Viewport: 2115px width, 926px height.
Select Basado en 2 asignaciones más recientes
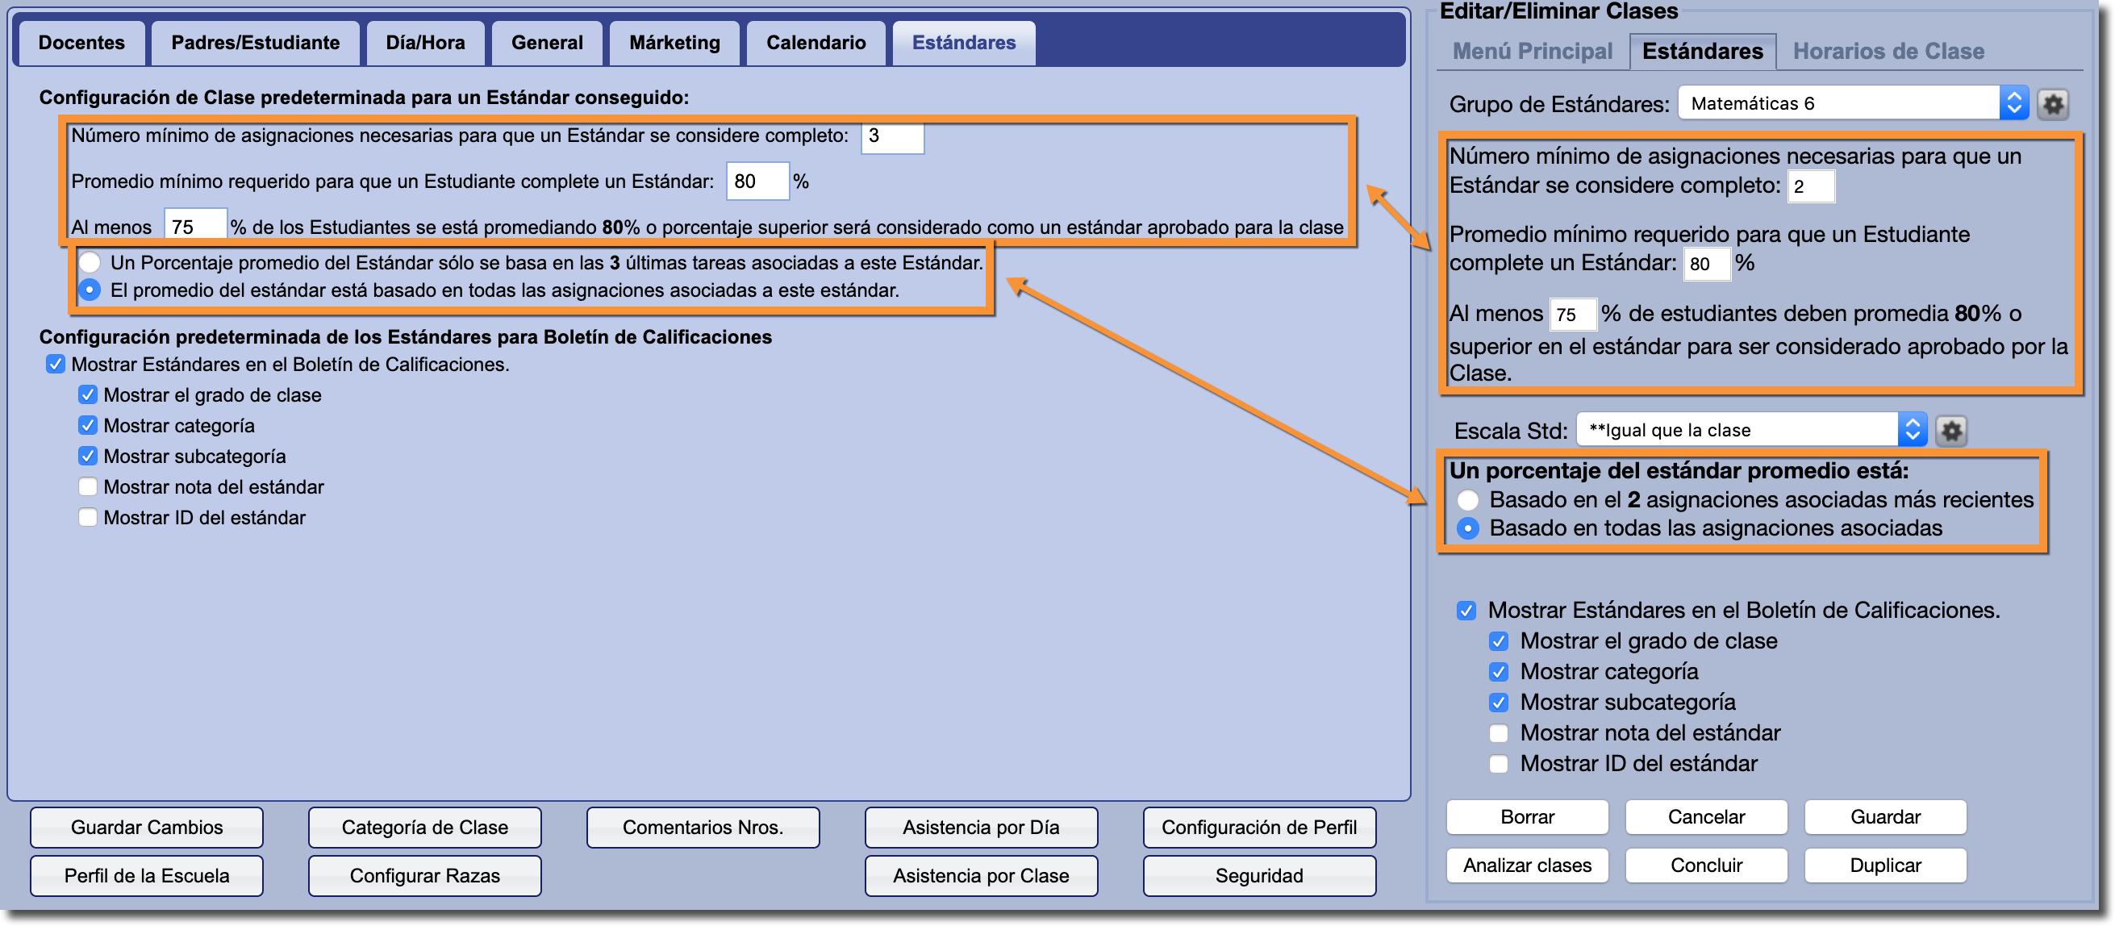click(1468, 500)
